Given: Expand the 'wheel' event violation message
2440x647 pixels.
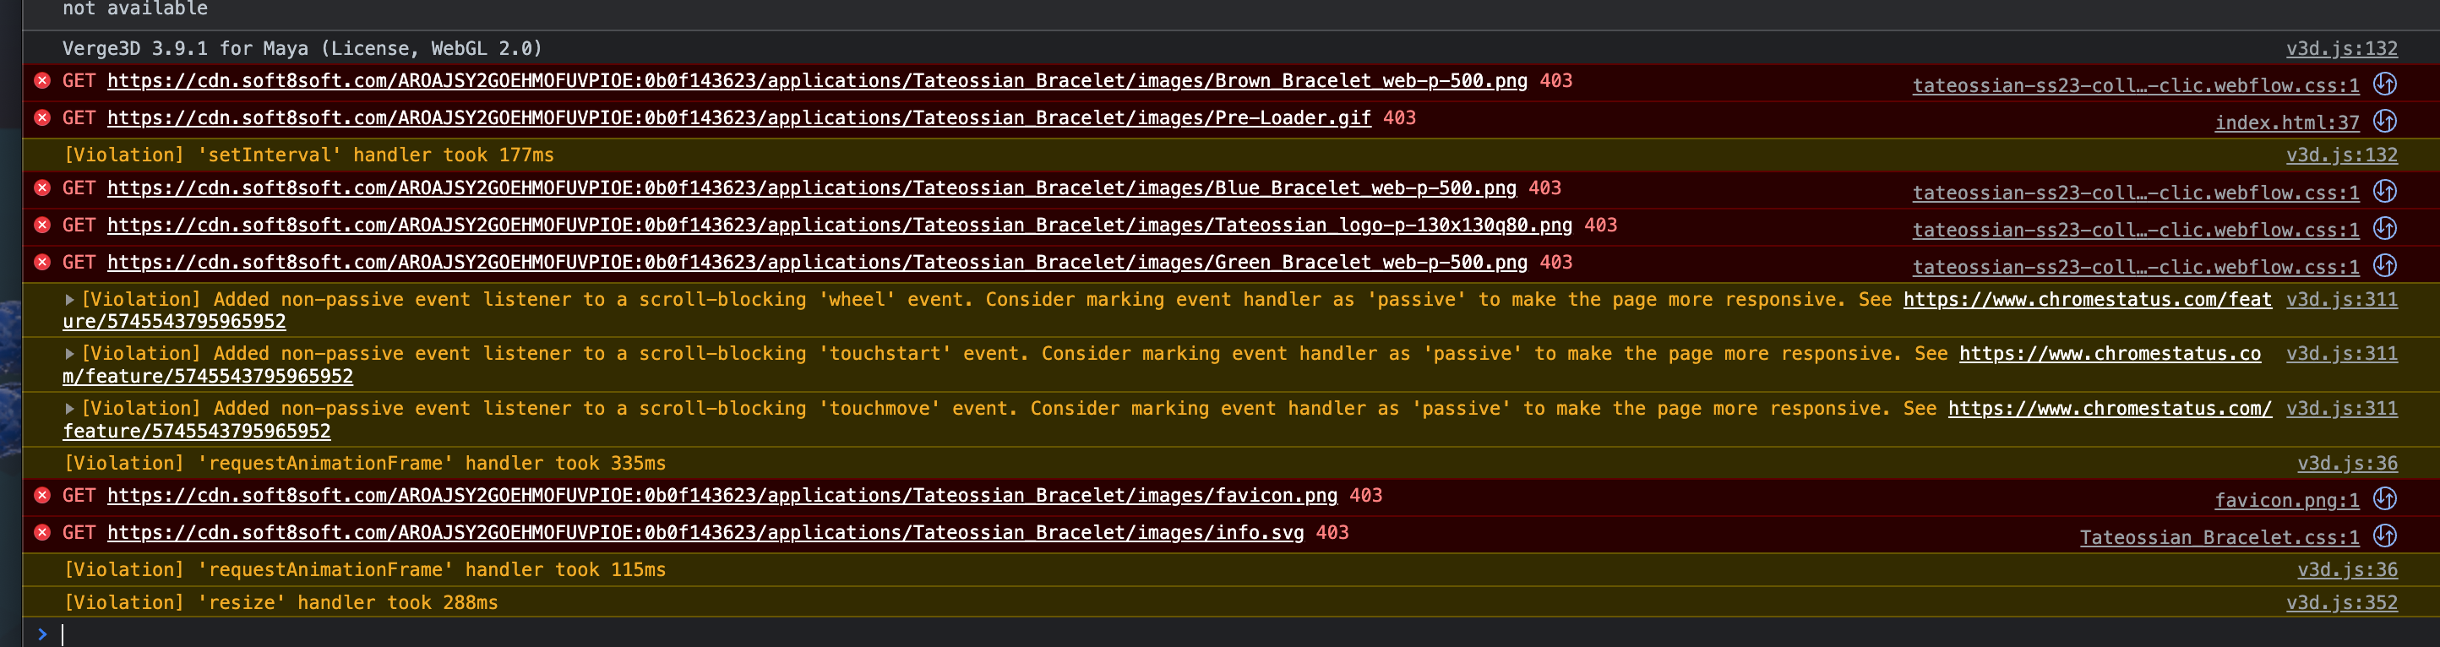Looking at the screenshot, I should (x=69, y=299).
